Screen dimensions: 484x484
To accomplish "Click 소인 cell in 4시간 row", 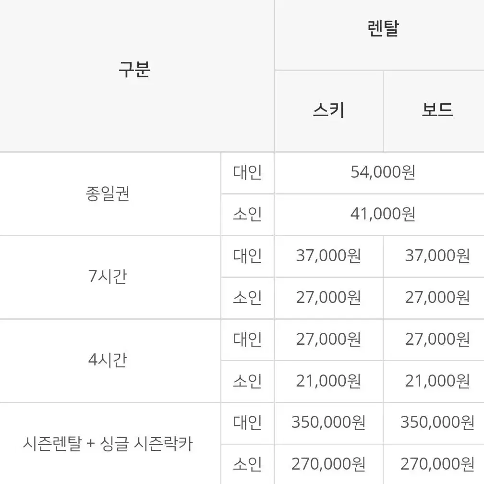I will (x=248, y=381).
